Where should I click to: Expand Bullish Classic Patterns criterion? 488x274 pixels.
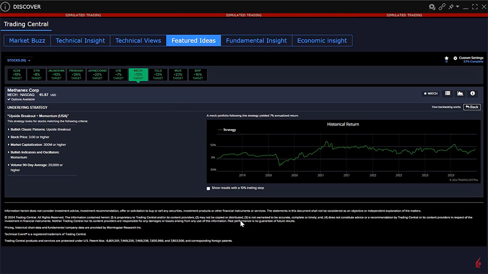[x=9, y=129]
